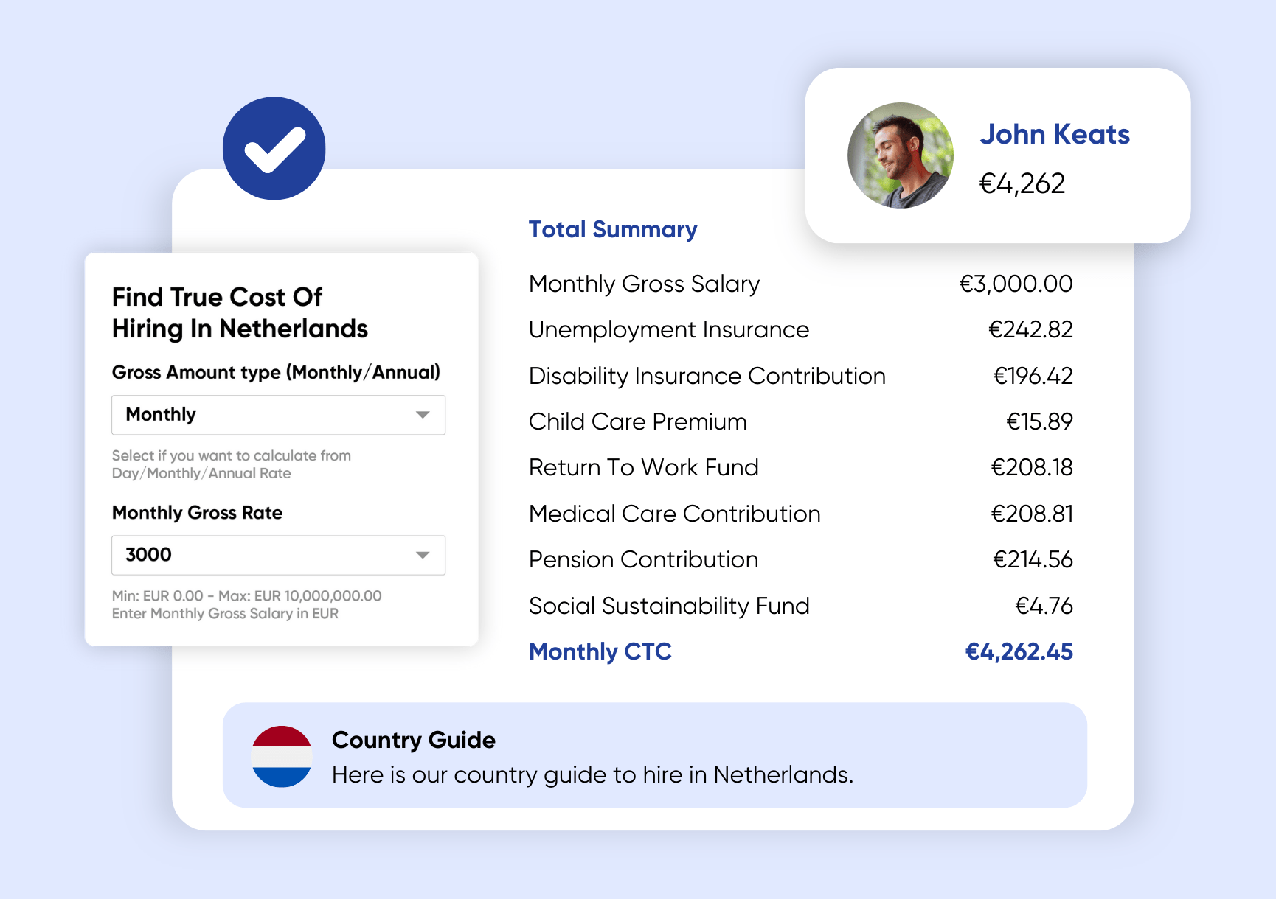Click the Country Guide flag badge
The image size is (1276, 899).
point(282,755)
